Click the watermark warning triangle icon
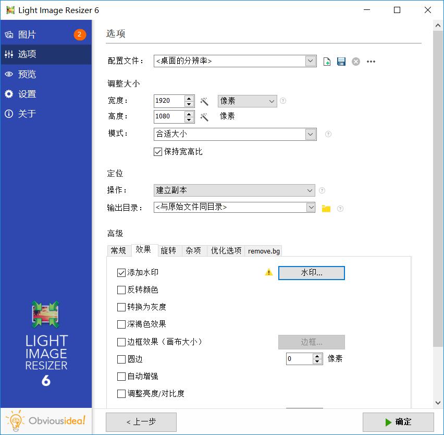 click(x=269, y=272)
